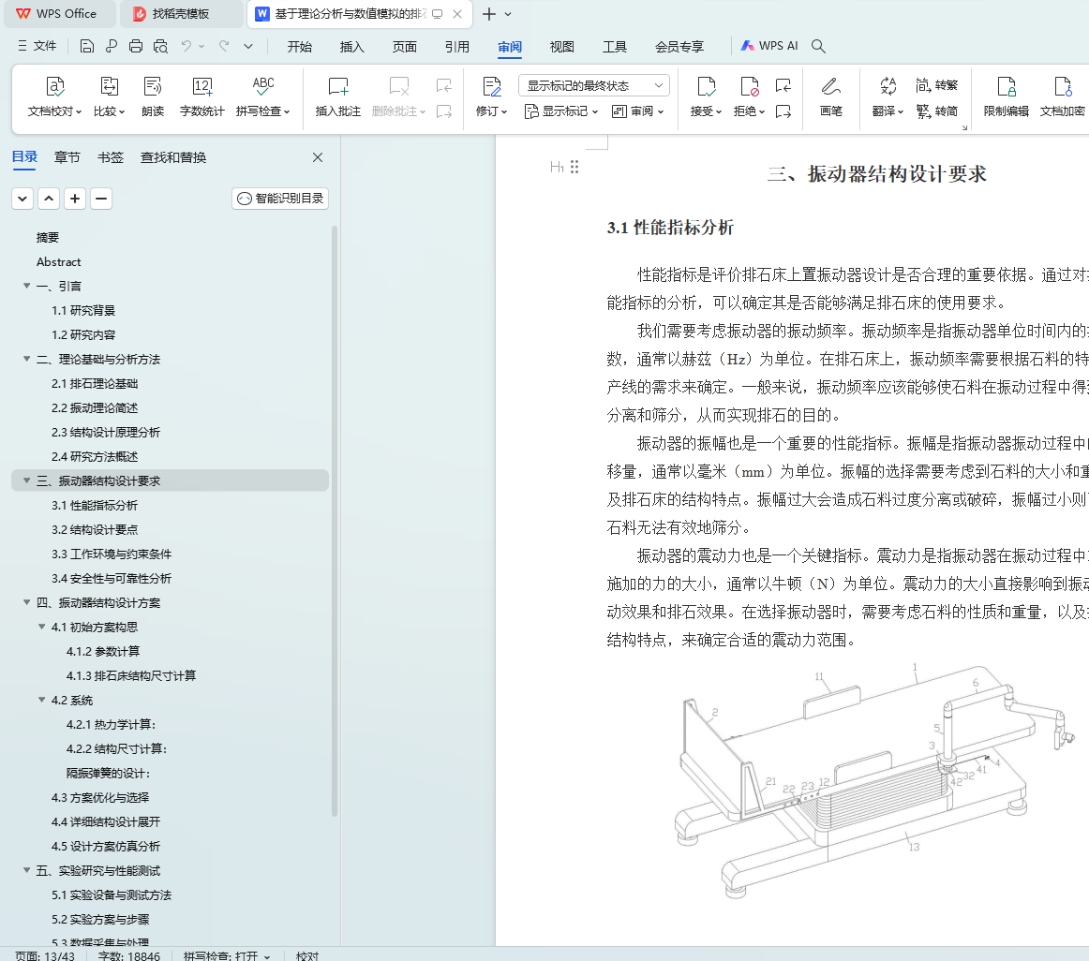1089x961 pixels.
Task: Convert text with 转繁 button
Action: click(x=937, y=85)
